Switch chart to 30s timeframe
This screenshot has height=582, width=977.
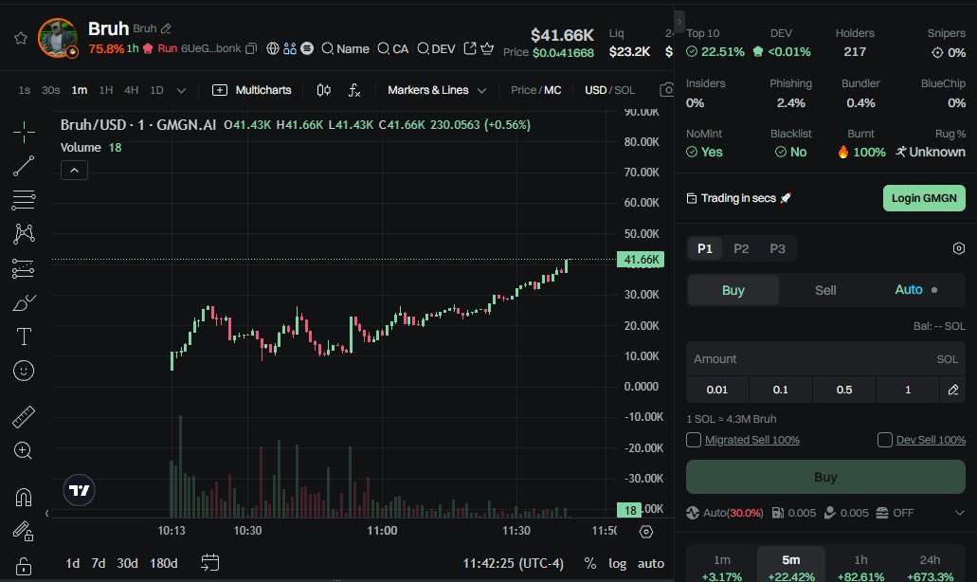[50, 90]
